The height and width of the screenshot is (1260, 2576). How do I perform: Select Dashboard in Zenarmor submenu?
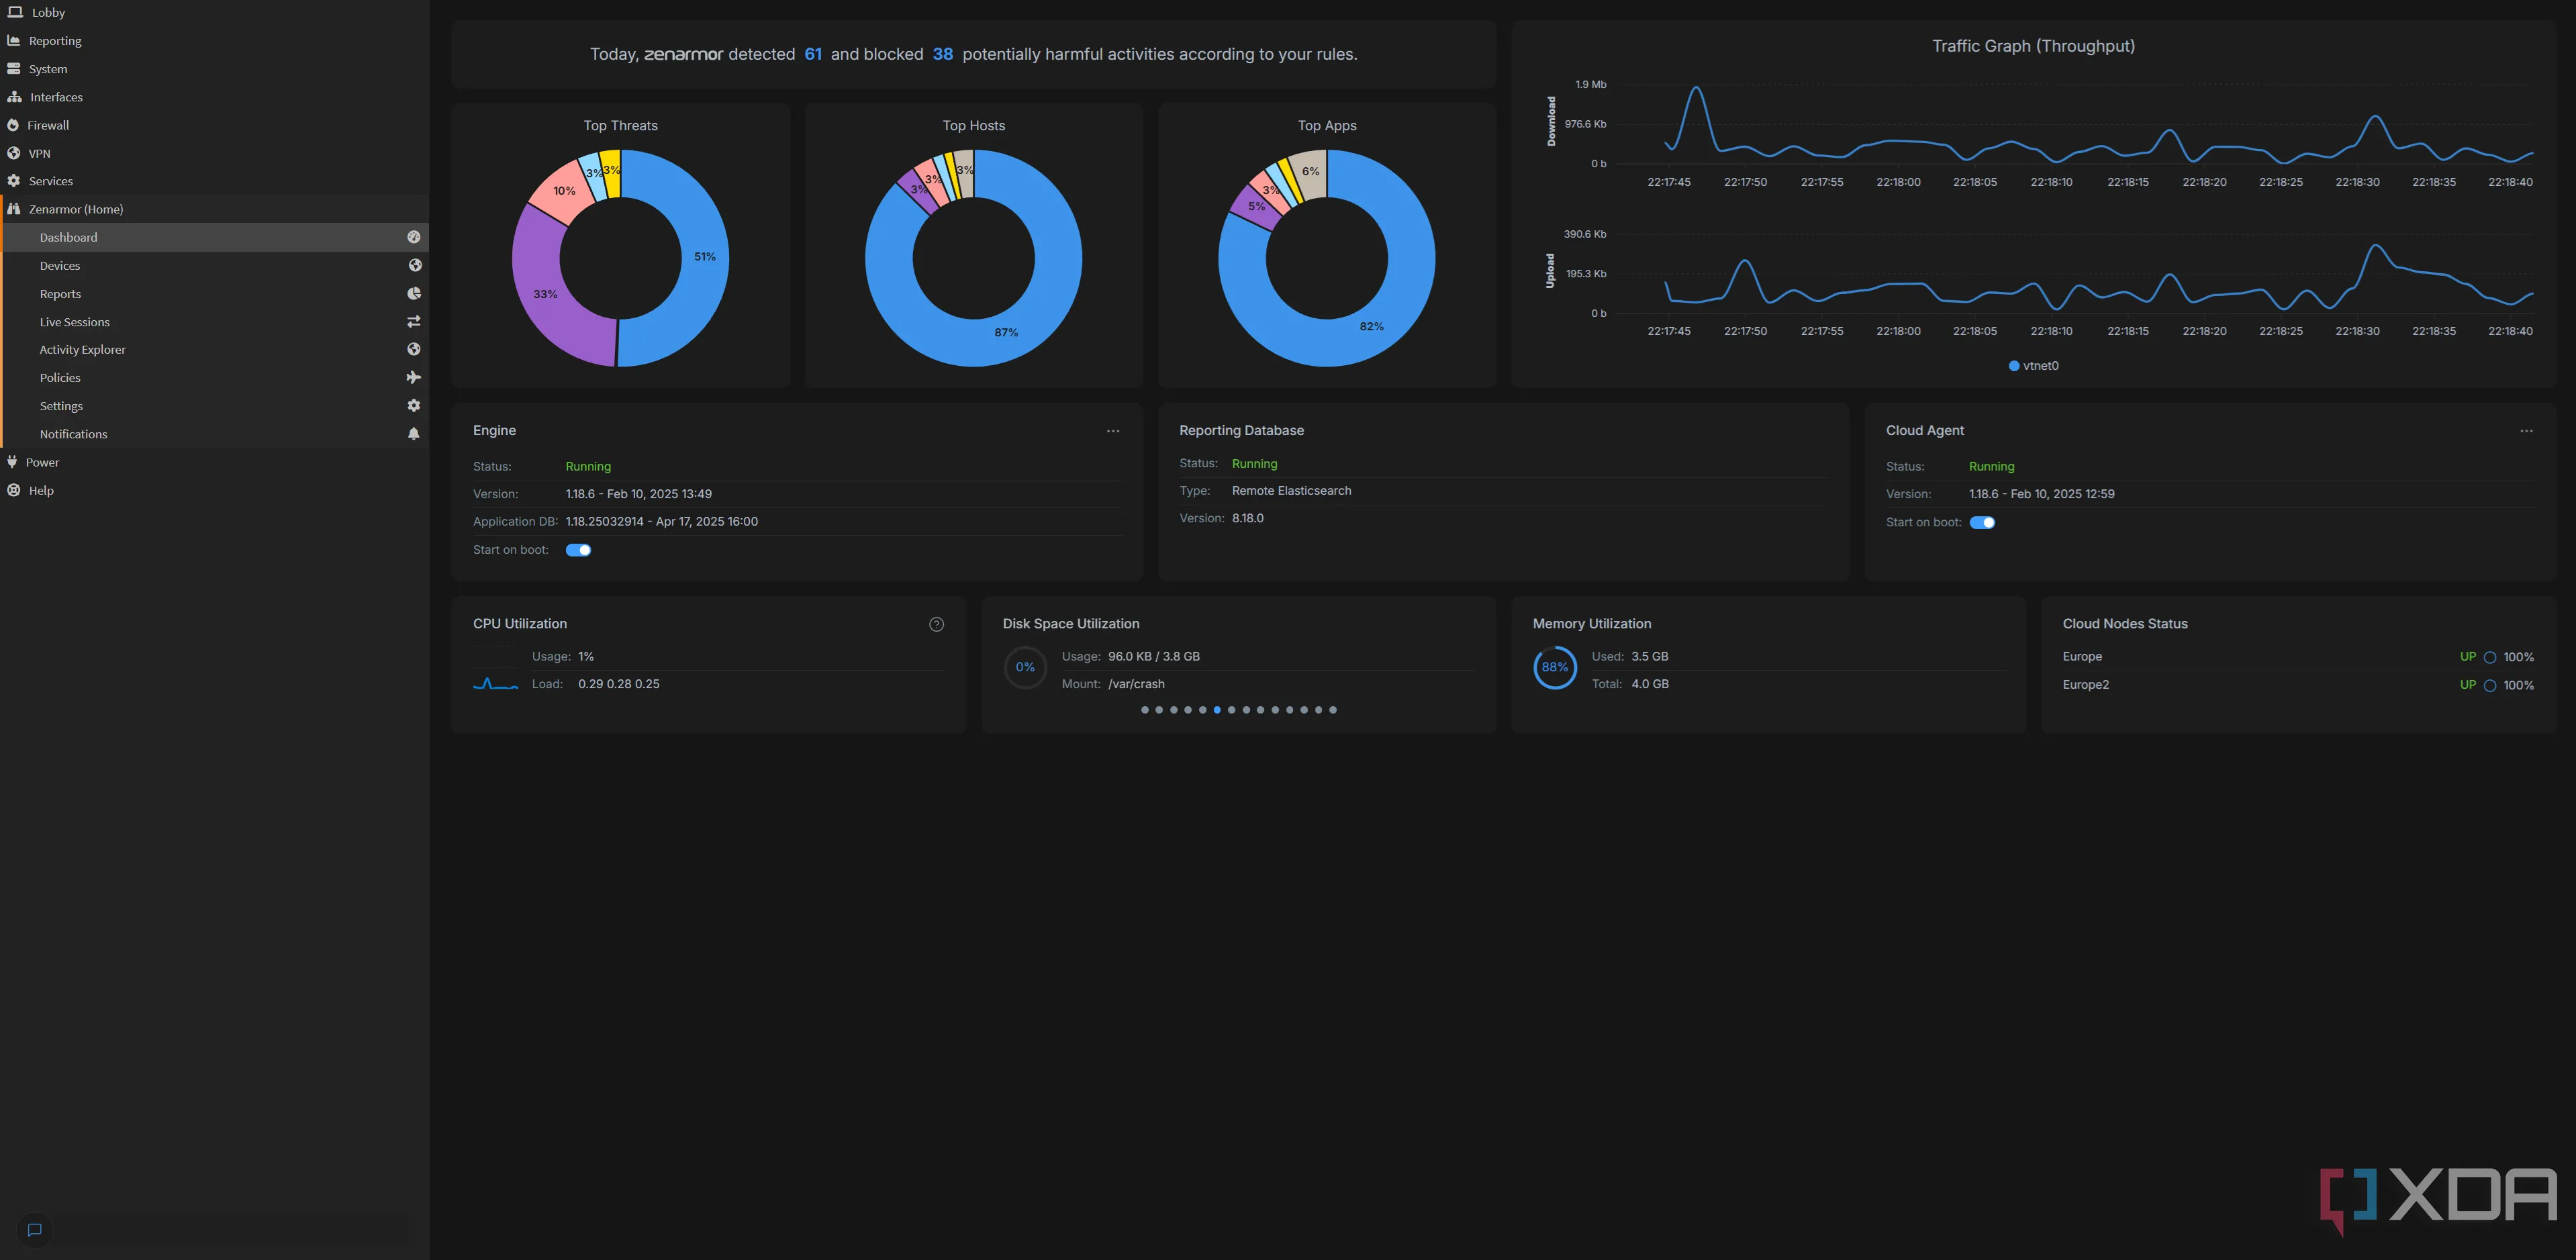click(x=216, y=237)
